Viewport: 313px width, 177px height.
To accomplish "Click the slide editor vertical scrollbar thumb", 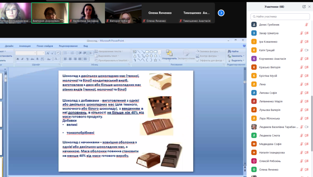I will coord(245,82).
